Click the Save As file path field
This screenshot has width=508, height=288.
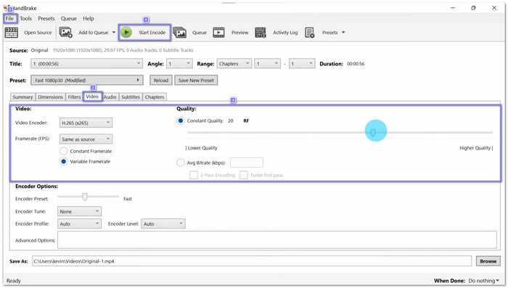pos(252,261)
